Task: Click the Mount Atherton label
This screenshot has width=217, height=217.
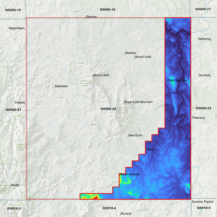Action: tap(130, 174)
